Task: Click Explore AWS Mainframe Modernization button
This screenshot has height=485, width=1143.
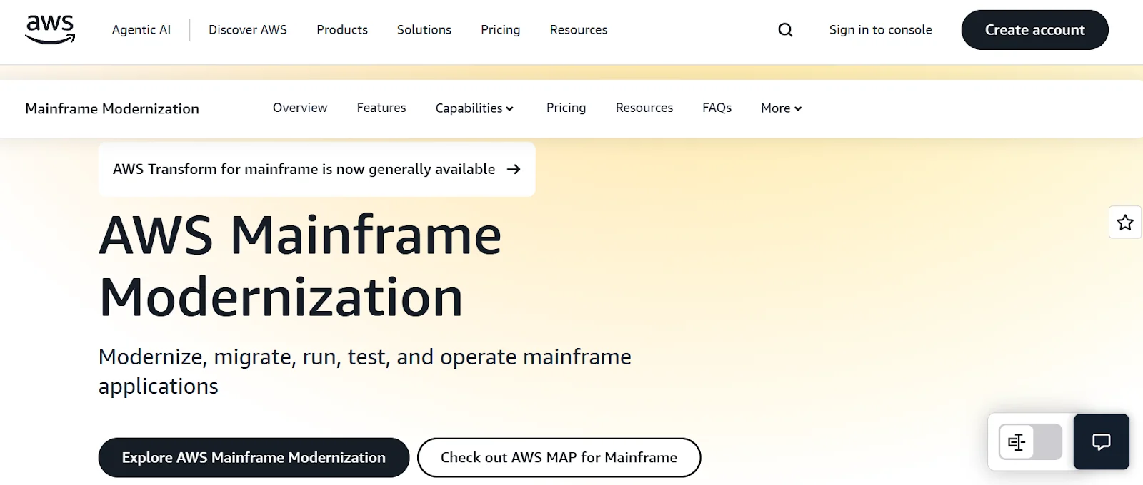Action: coord(254,458)
